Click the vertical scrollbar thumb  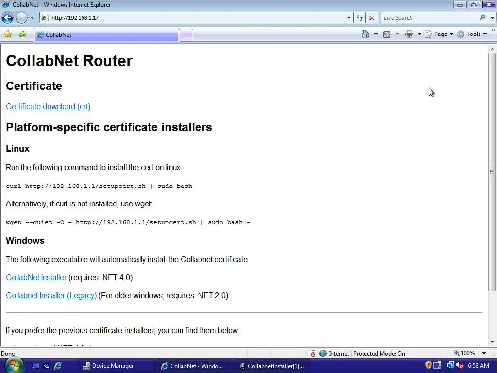click(x=492, y=172)
